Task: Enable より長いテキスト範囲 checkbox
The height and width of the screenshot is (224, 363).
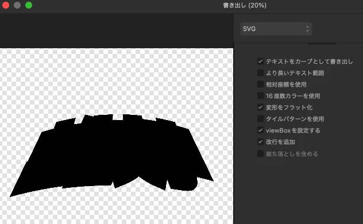Action: [260, 73]
